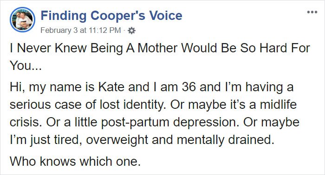
Task: Open the February 3 at 11:12 PM timestamp
Action: point(81,31)
